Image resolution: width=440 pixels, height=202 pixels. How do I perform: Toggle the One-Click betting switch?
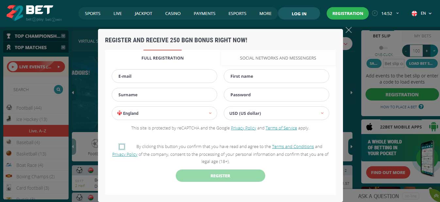(383, 48)
